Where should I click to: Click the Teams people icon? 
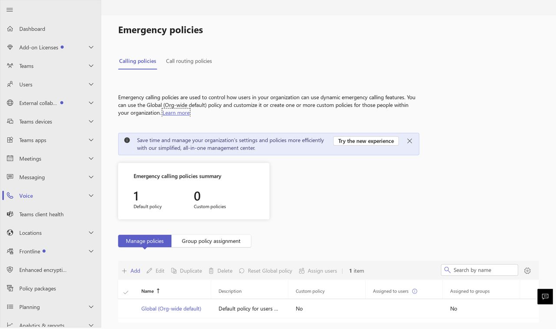[10, 66]
